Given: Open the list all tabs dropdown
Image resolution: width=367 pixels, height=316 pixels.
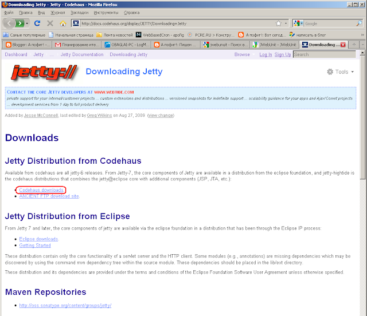Looking at the screenshot, I should pos(362,45).
